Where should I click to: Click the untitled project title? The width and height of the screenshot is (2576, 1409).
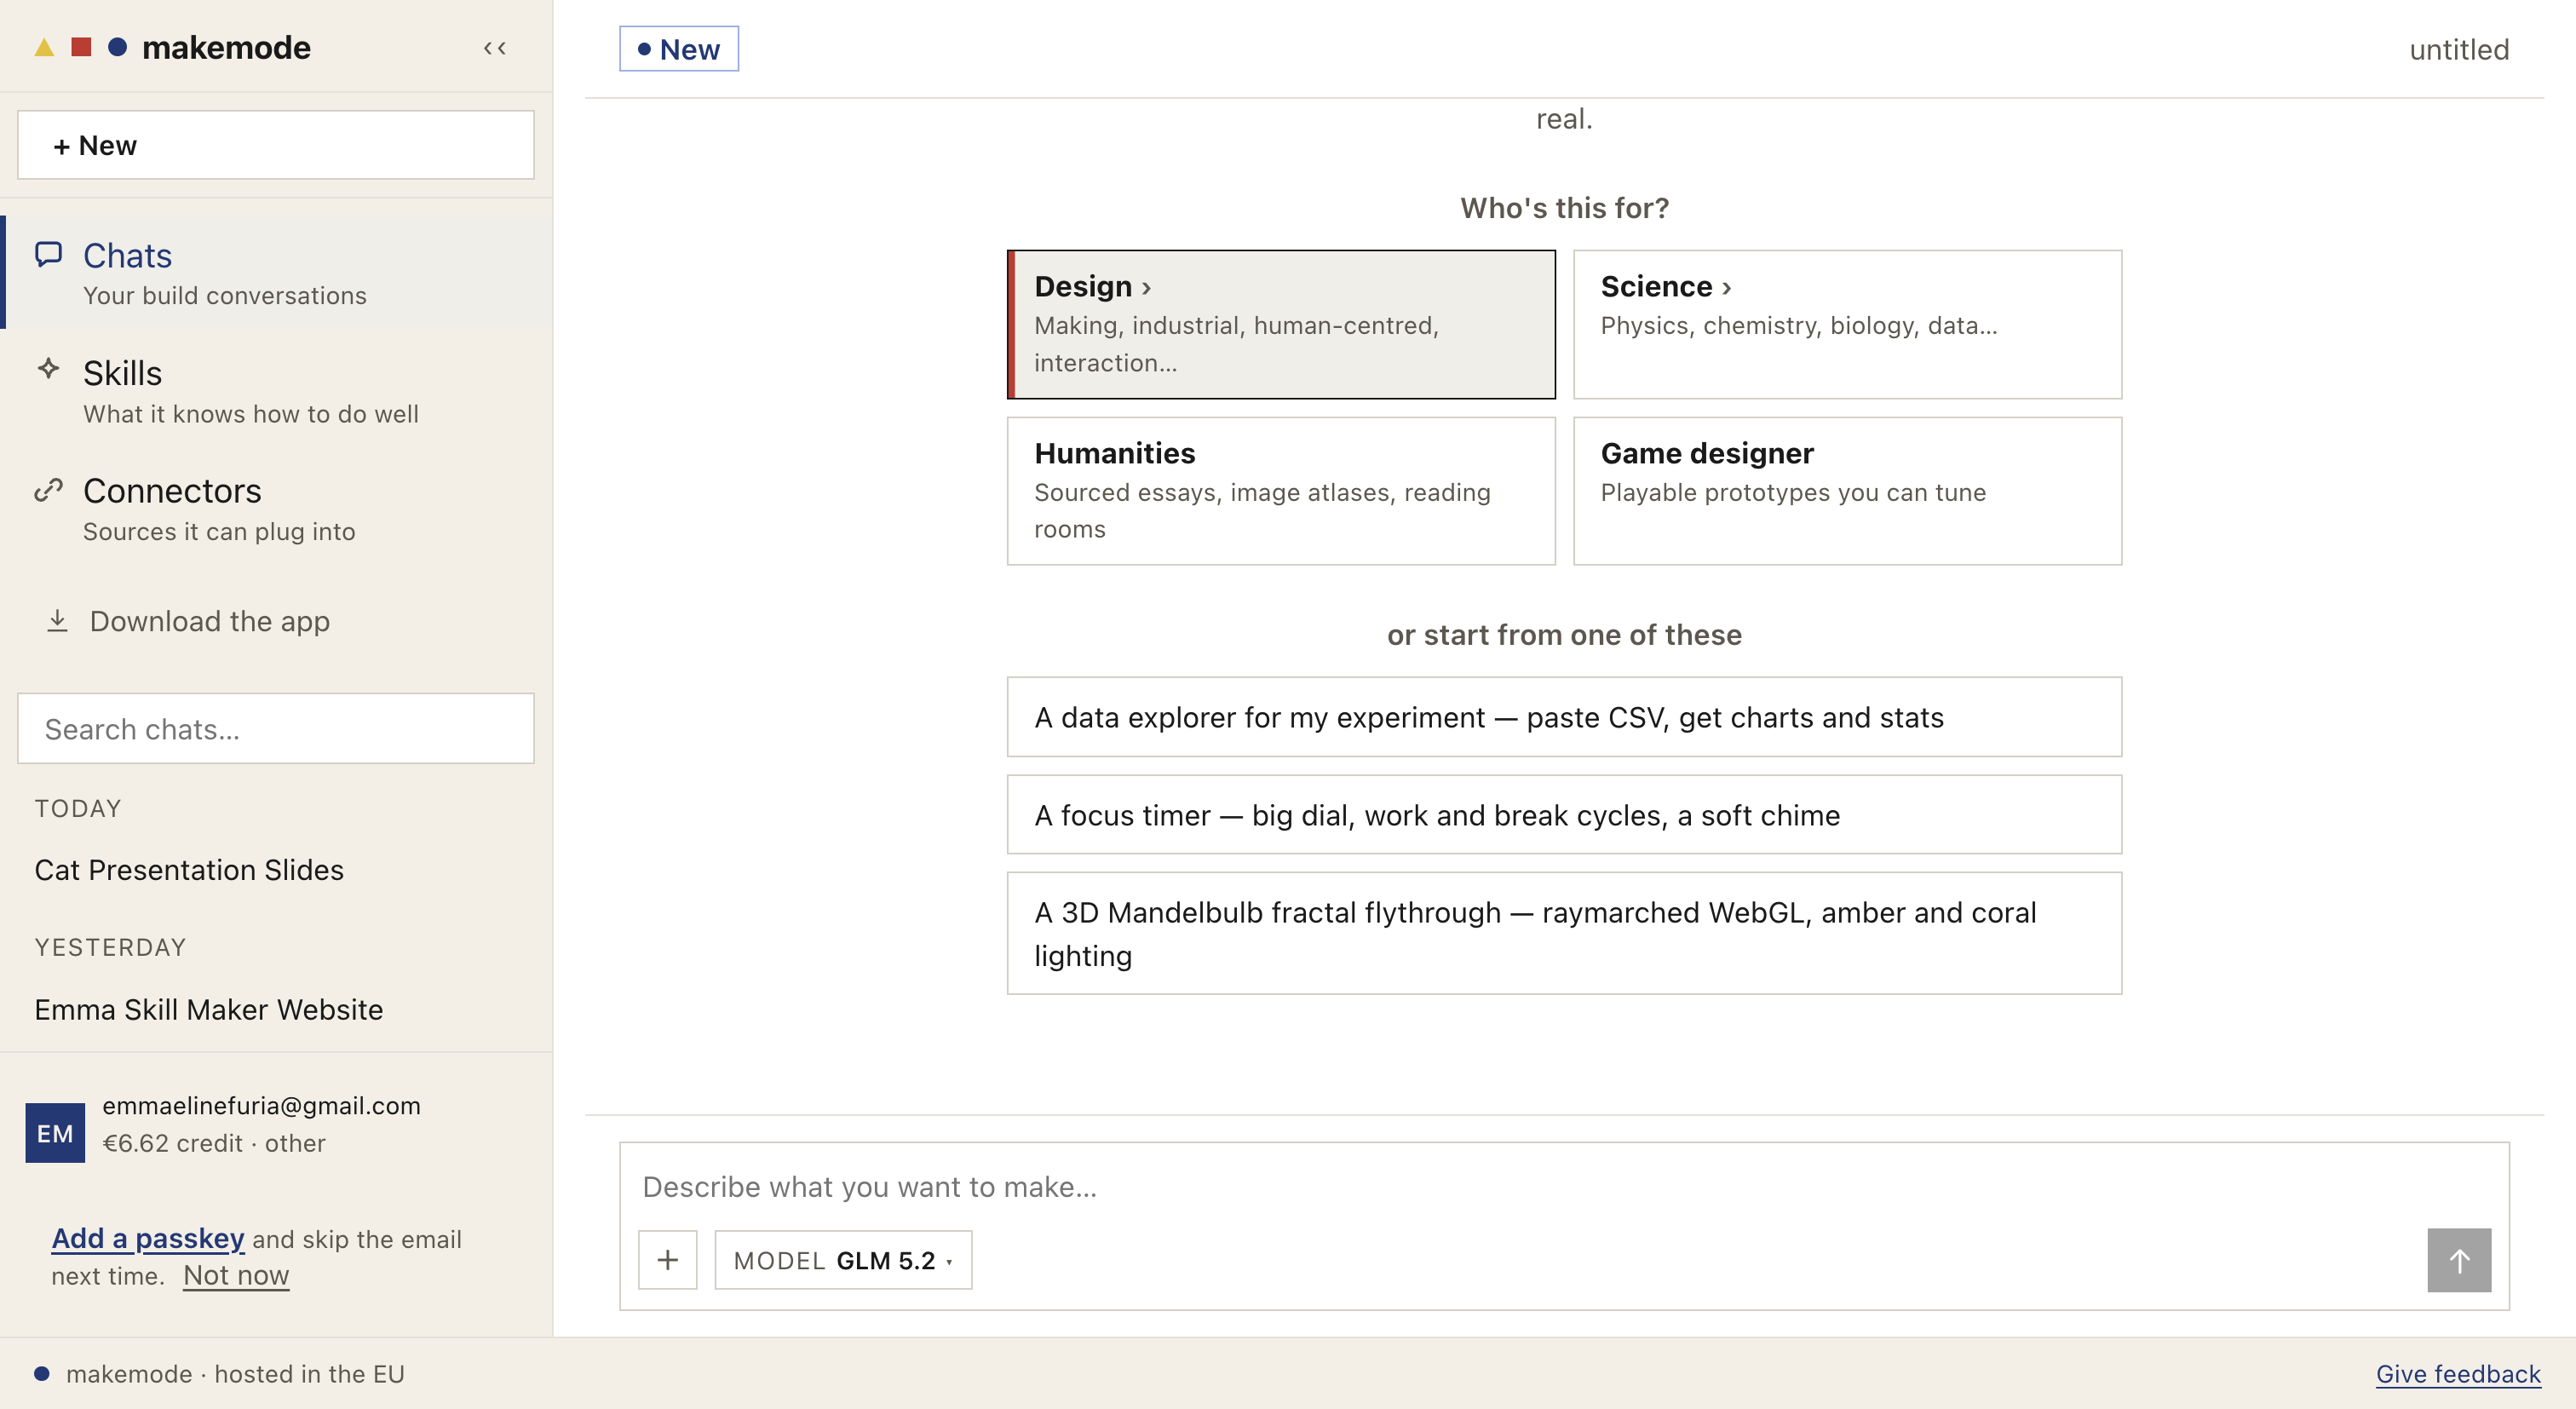pyautogui.click(x=2459, y=49)
